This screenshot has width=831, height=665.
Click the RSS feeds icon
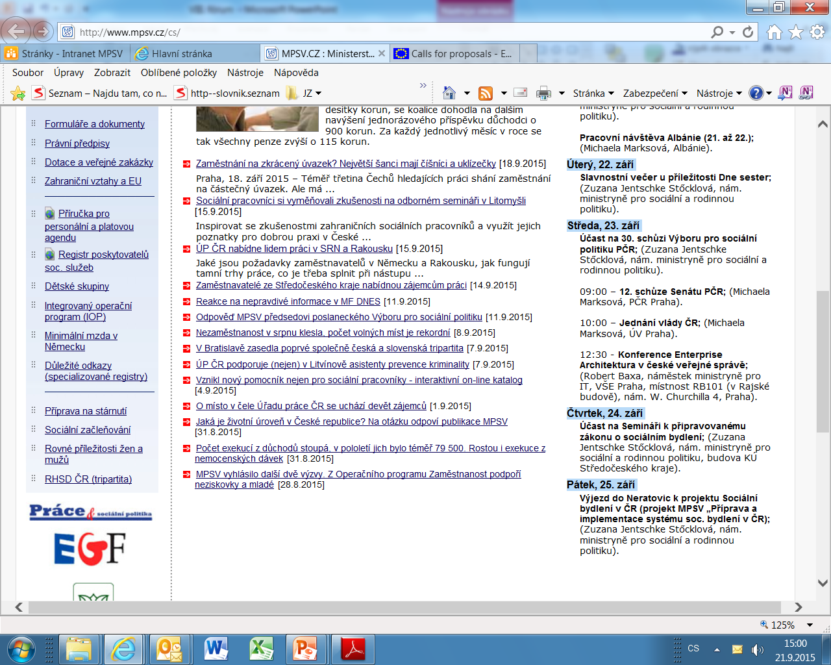click(x=485, y=94)
